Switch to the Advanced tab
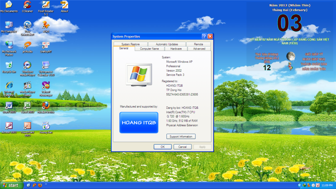This screenshot has height=189, width=336. [199, 49]
